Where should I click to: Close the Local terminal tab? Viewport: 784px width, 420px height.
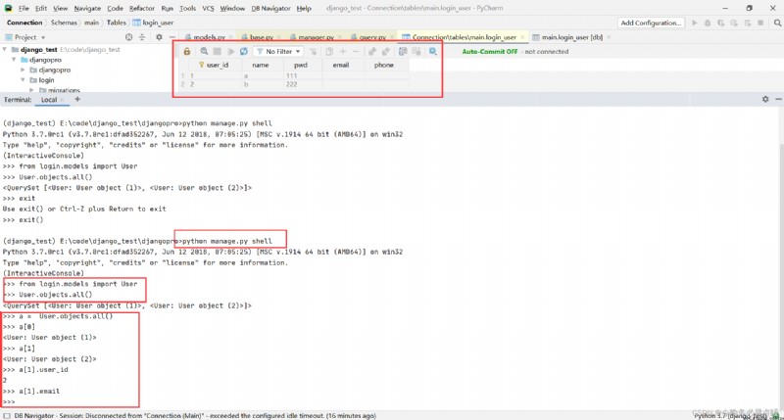tap(62, 100)
